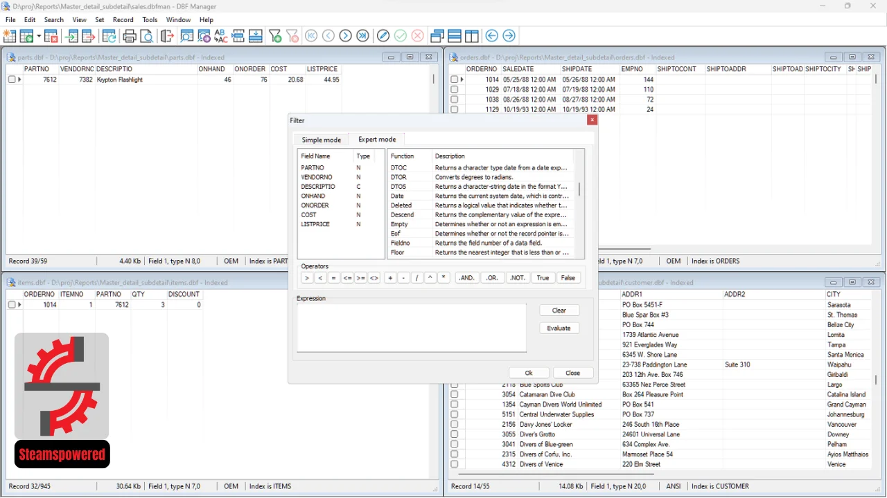Screen dimensions: 887x498
Task: Open the Window menu
Action: [x=179, y=20]
